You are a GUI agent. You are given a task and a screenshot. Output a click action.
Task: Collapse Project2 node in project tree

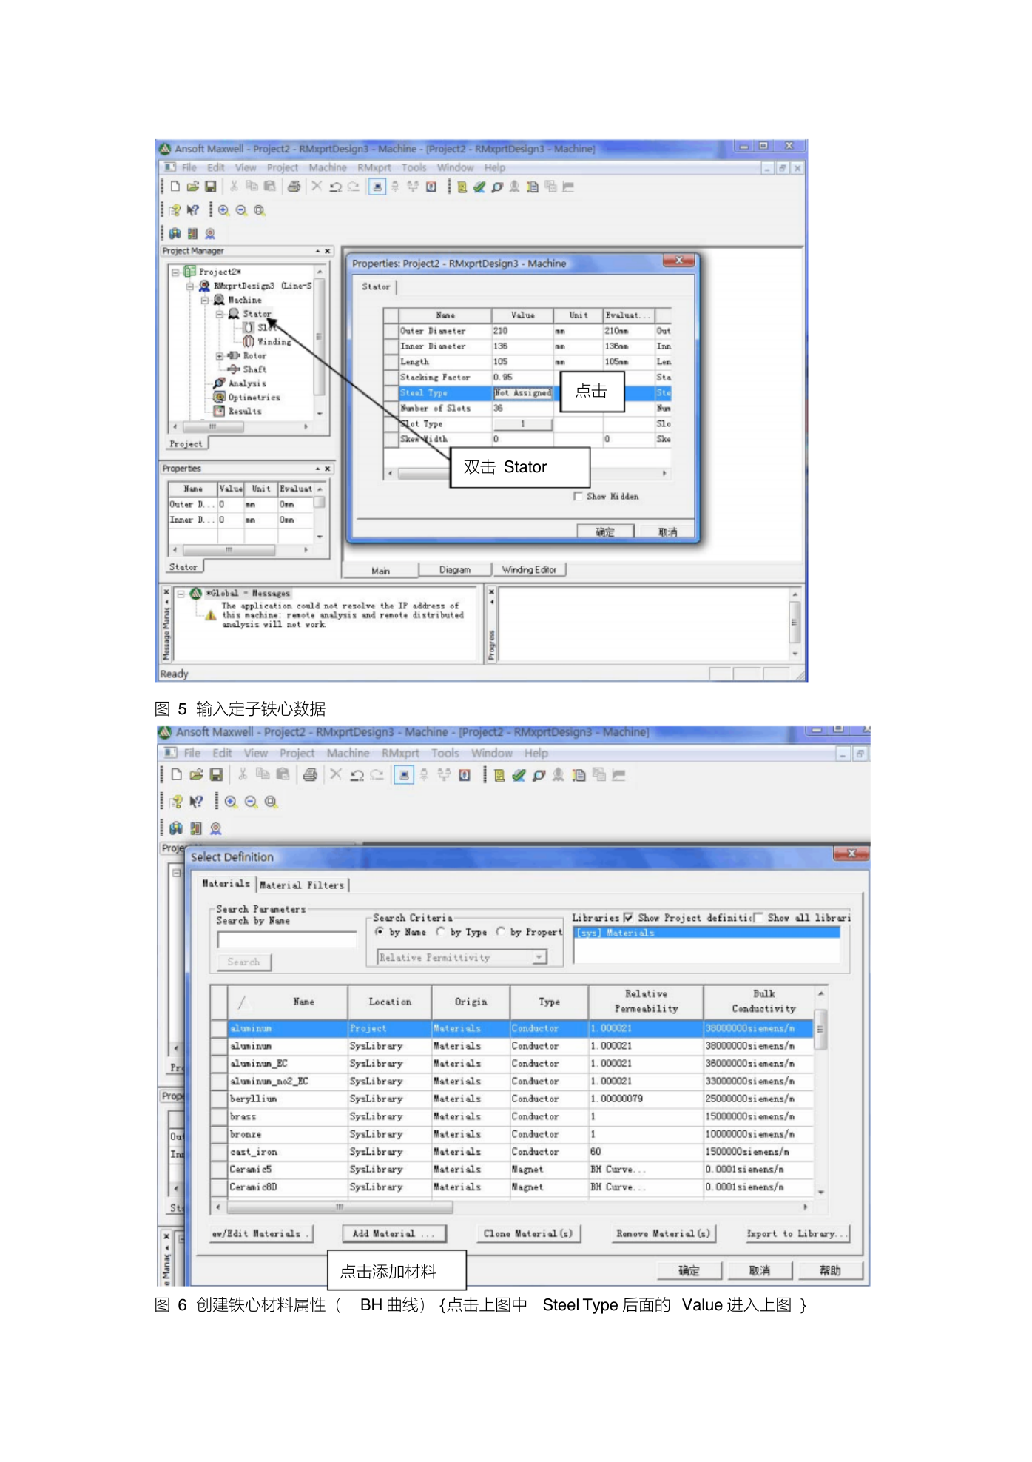(176, 272)
